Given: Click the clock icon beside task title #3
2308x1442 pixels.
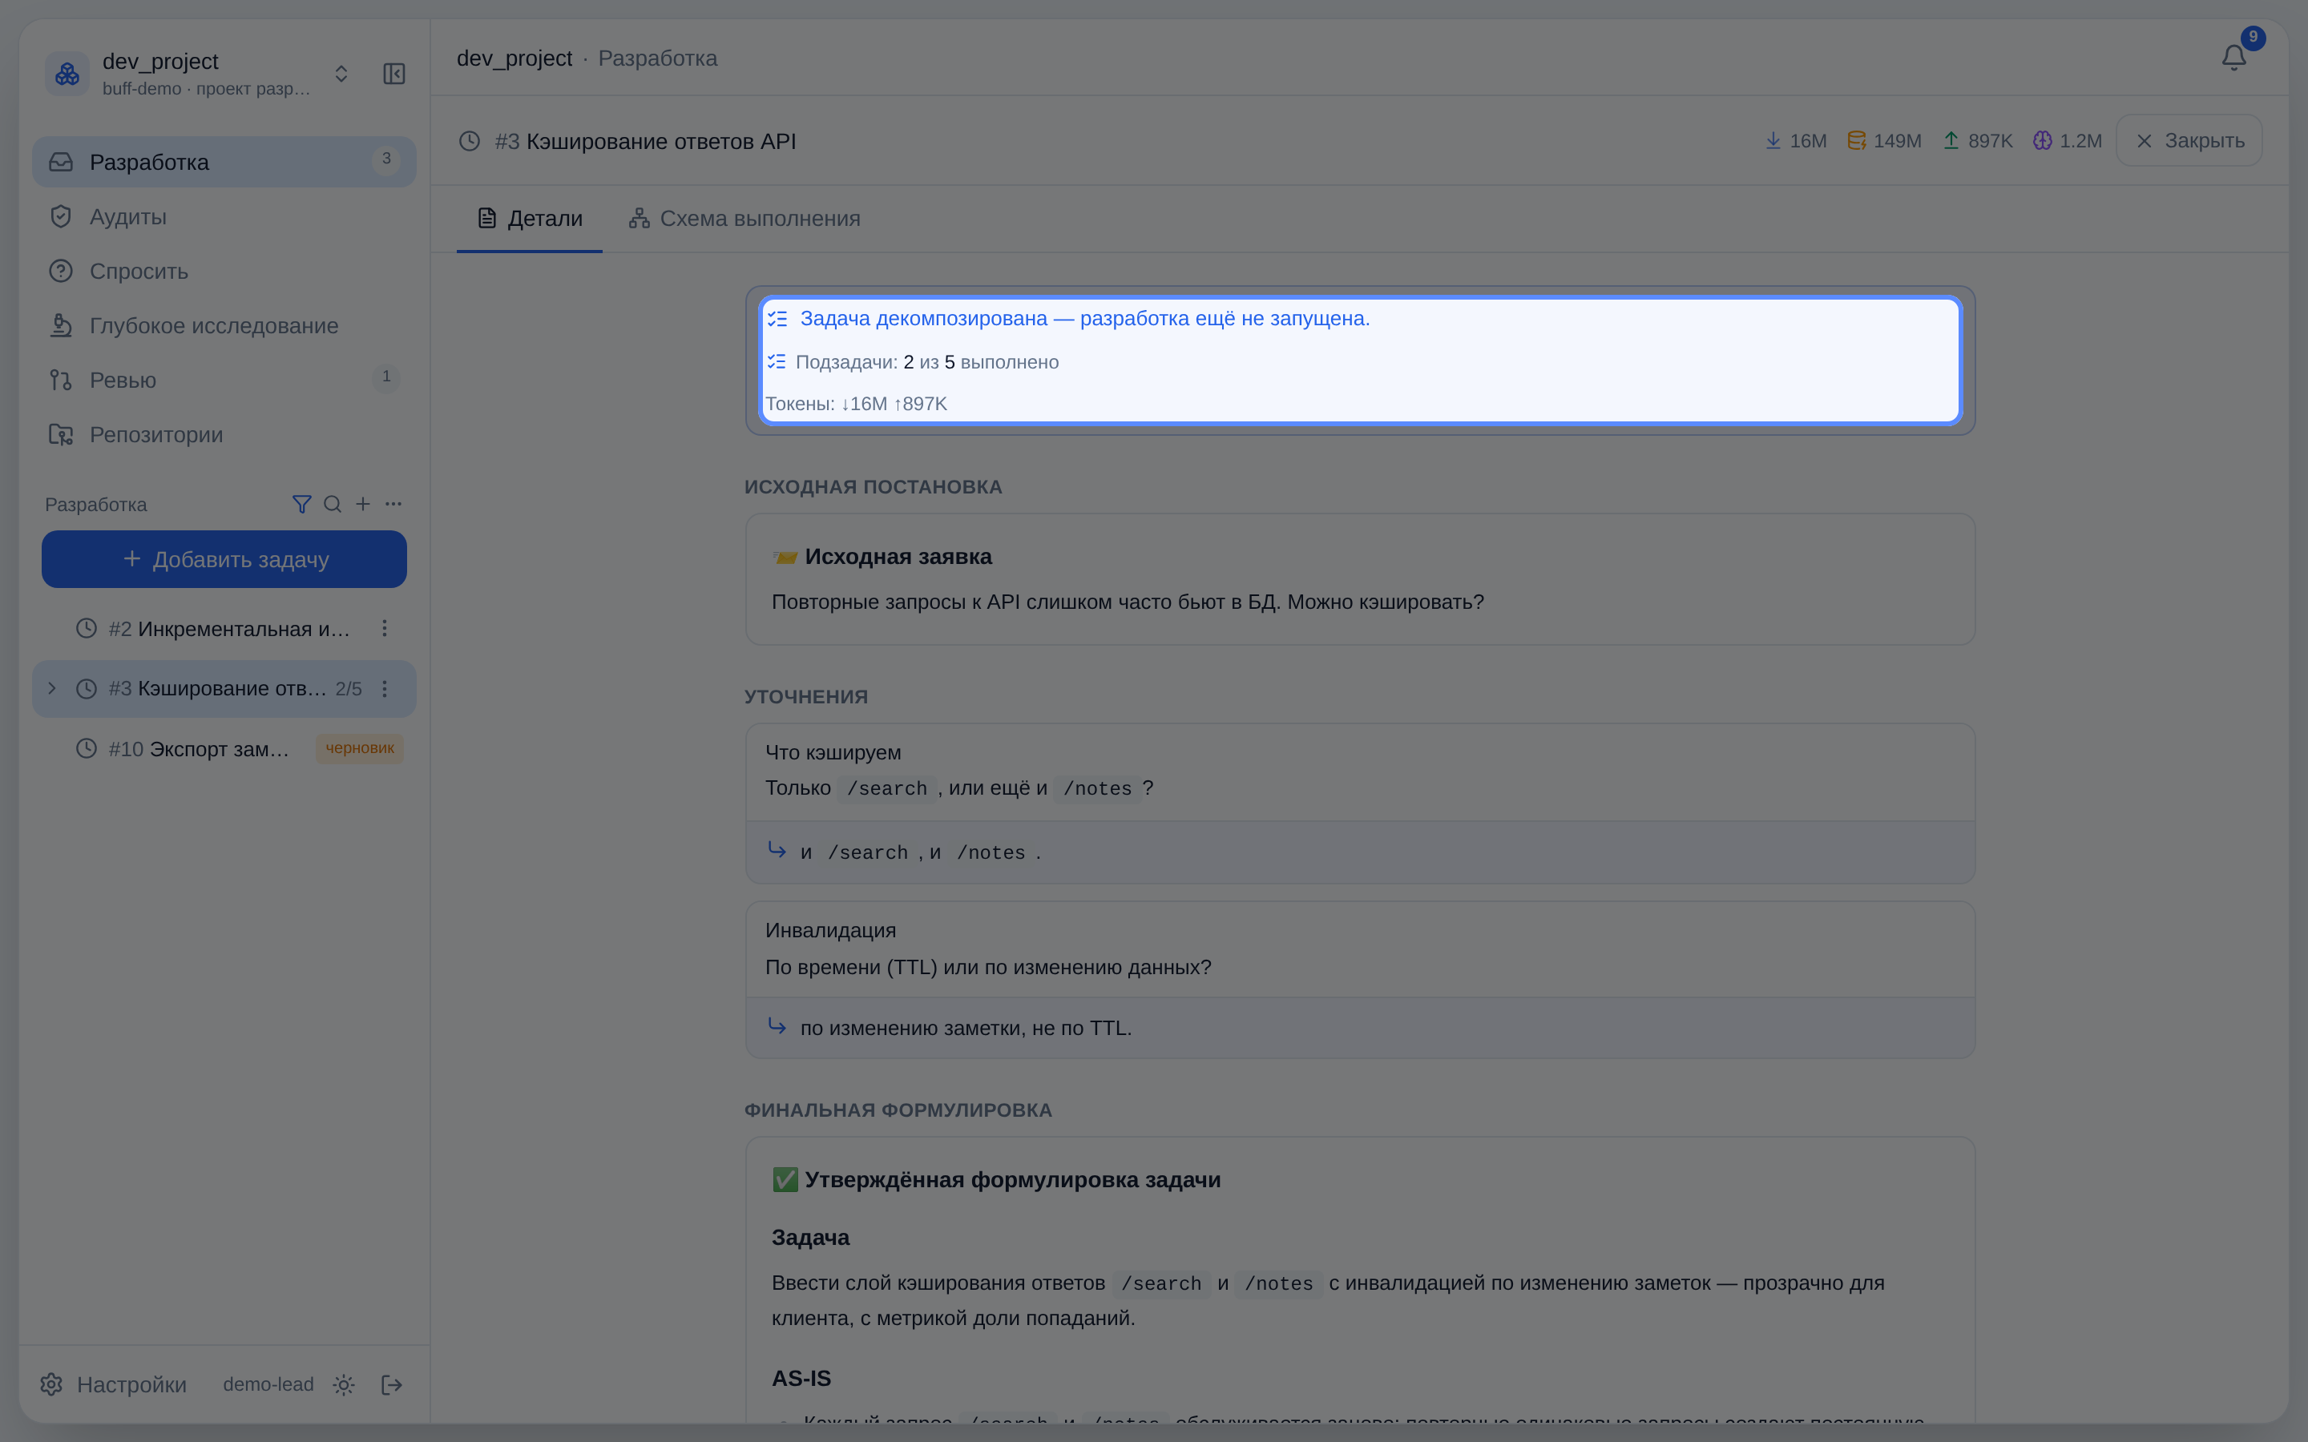Looking at the screenshot, I should point(470,141).
